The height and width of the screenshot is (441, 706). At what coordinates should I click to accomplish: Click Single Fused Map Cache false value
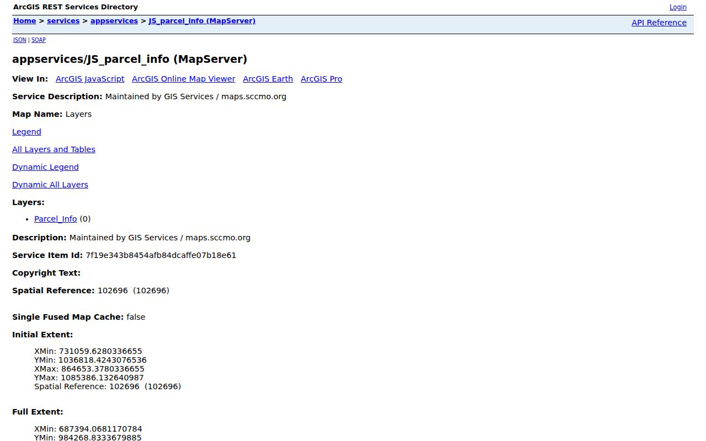tap(136, 317)
